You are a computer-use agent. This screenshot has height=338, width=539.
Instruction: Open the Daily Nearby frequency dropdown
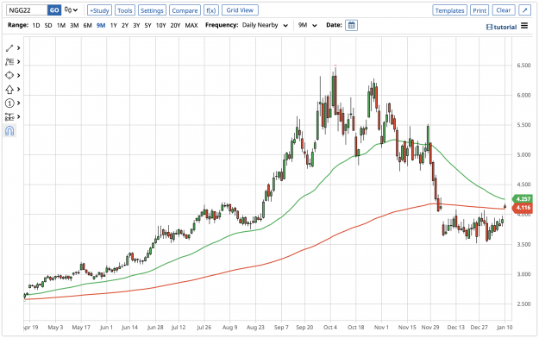point(265,25)
